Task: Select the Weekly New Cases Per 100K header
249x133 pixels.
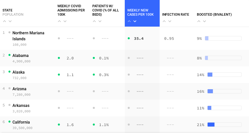Action: pyautogui.click(x=140, y=12)
